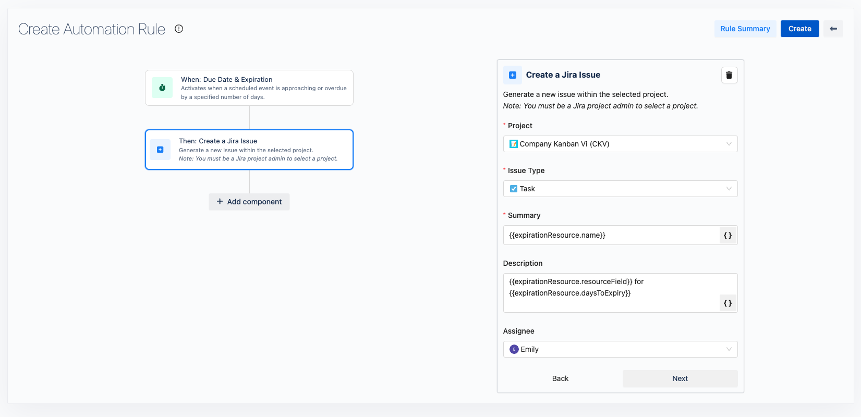This screenshot has height=417, width=861.
Task: Click the back arrow icon at top right
Action: (833, 29)
